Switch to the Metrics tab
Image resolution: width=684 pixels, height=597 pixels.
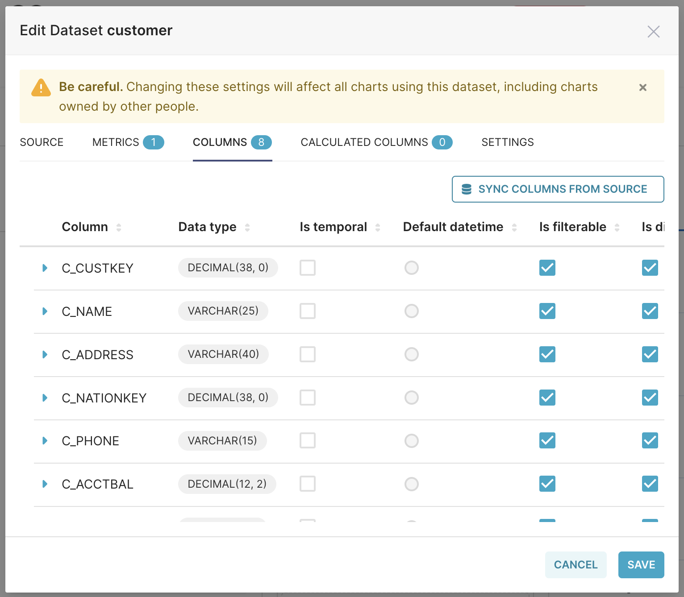click(x=128, y=142)
